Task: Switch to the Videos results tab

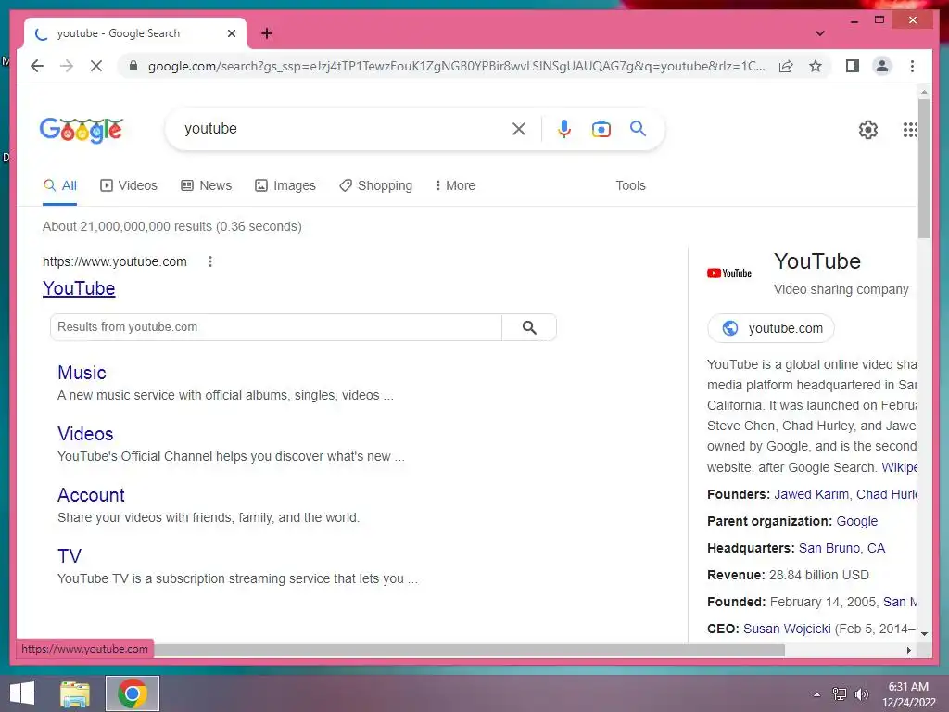Action: (x=128, y=185)
